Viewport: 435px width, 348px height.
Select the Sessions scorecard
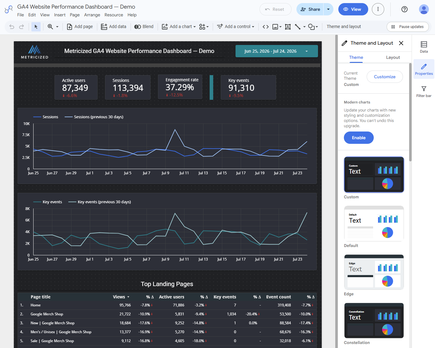pos(128,87)
